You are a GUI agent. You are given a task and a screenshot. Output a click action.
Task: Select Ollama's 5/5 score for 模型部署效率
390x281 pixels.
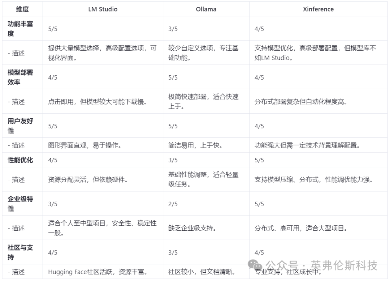(x=173, y=77)
